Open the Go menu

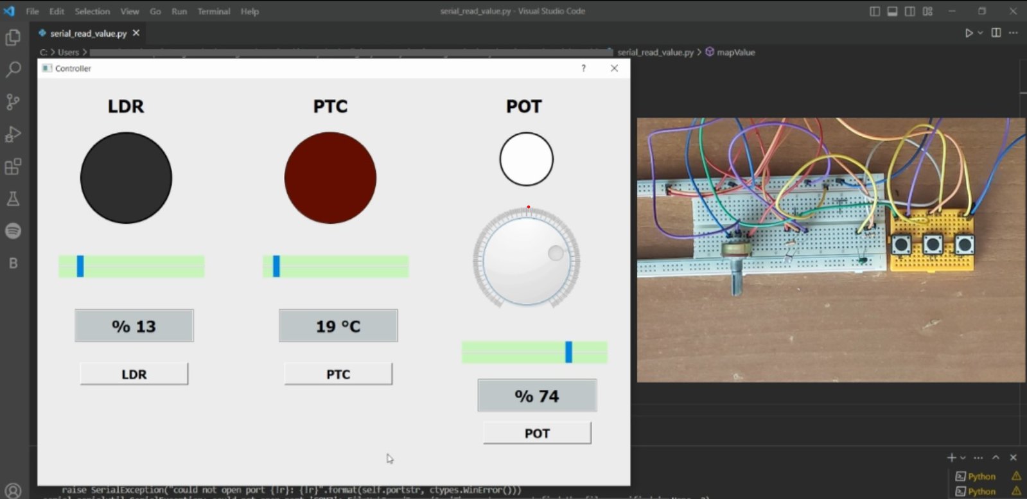[155, 11]
